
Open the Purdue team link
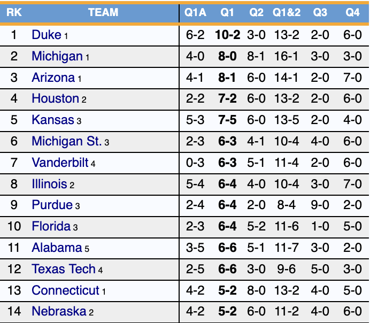coord(52,205)
